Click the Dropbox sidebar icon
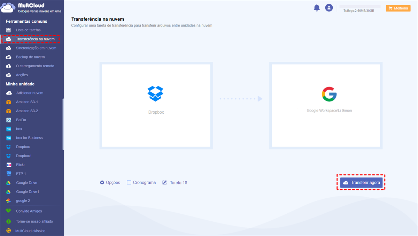Screen dimensions: 418x236 click(x=9, y=147)
